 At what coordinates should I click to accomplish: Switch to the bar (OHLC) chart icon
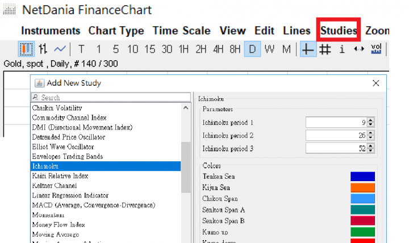coord(42,49)
